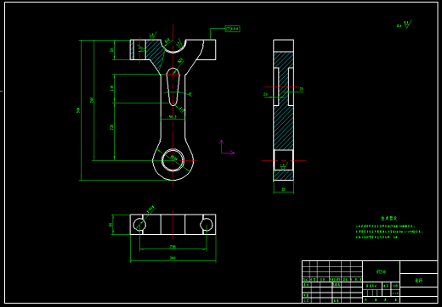Select the geometric tolerance frame above front view

pos(232,29)
